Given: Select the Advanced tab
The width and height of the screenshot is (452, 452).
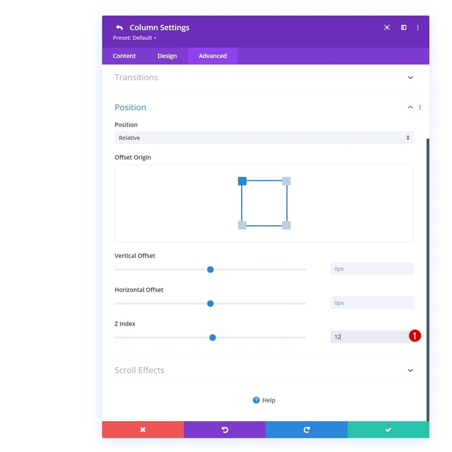Looking at the screenshot, I should 213,56.
